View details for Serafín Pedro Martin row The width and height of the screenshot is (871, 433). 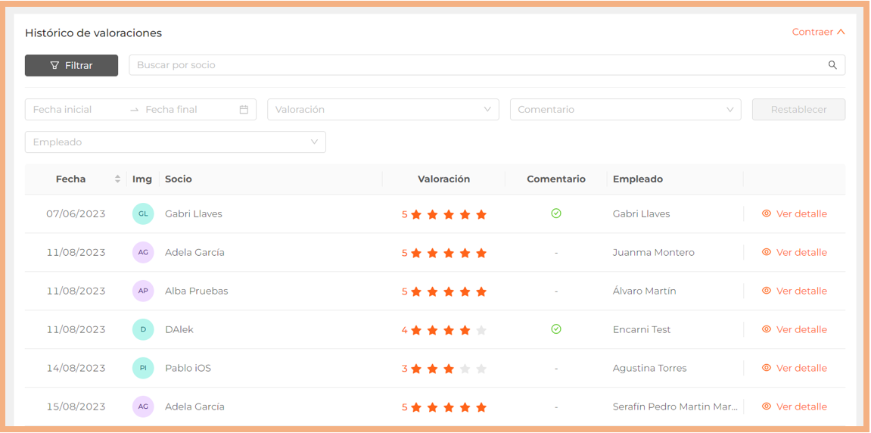[795, 407]
